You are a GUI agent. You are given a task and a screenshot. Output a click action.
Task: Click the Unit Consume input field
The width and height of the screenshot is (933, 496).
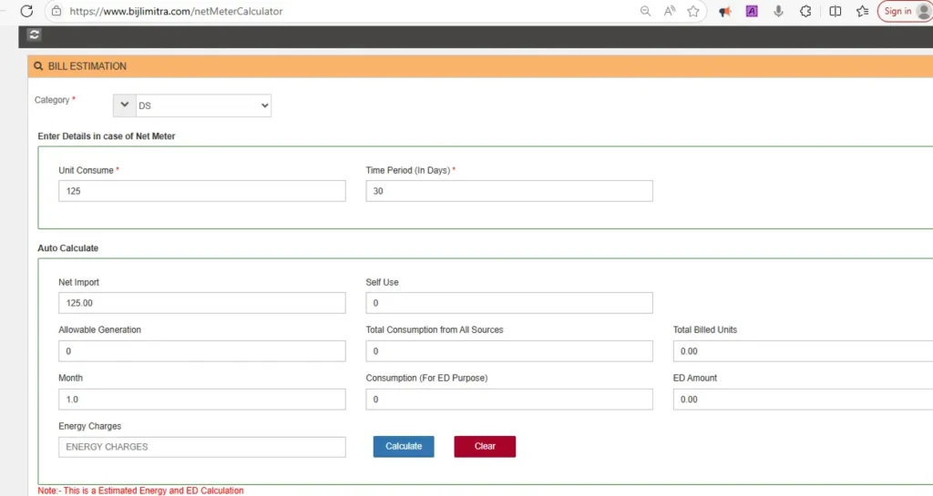201,191
